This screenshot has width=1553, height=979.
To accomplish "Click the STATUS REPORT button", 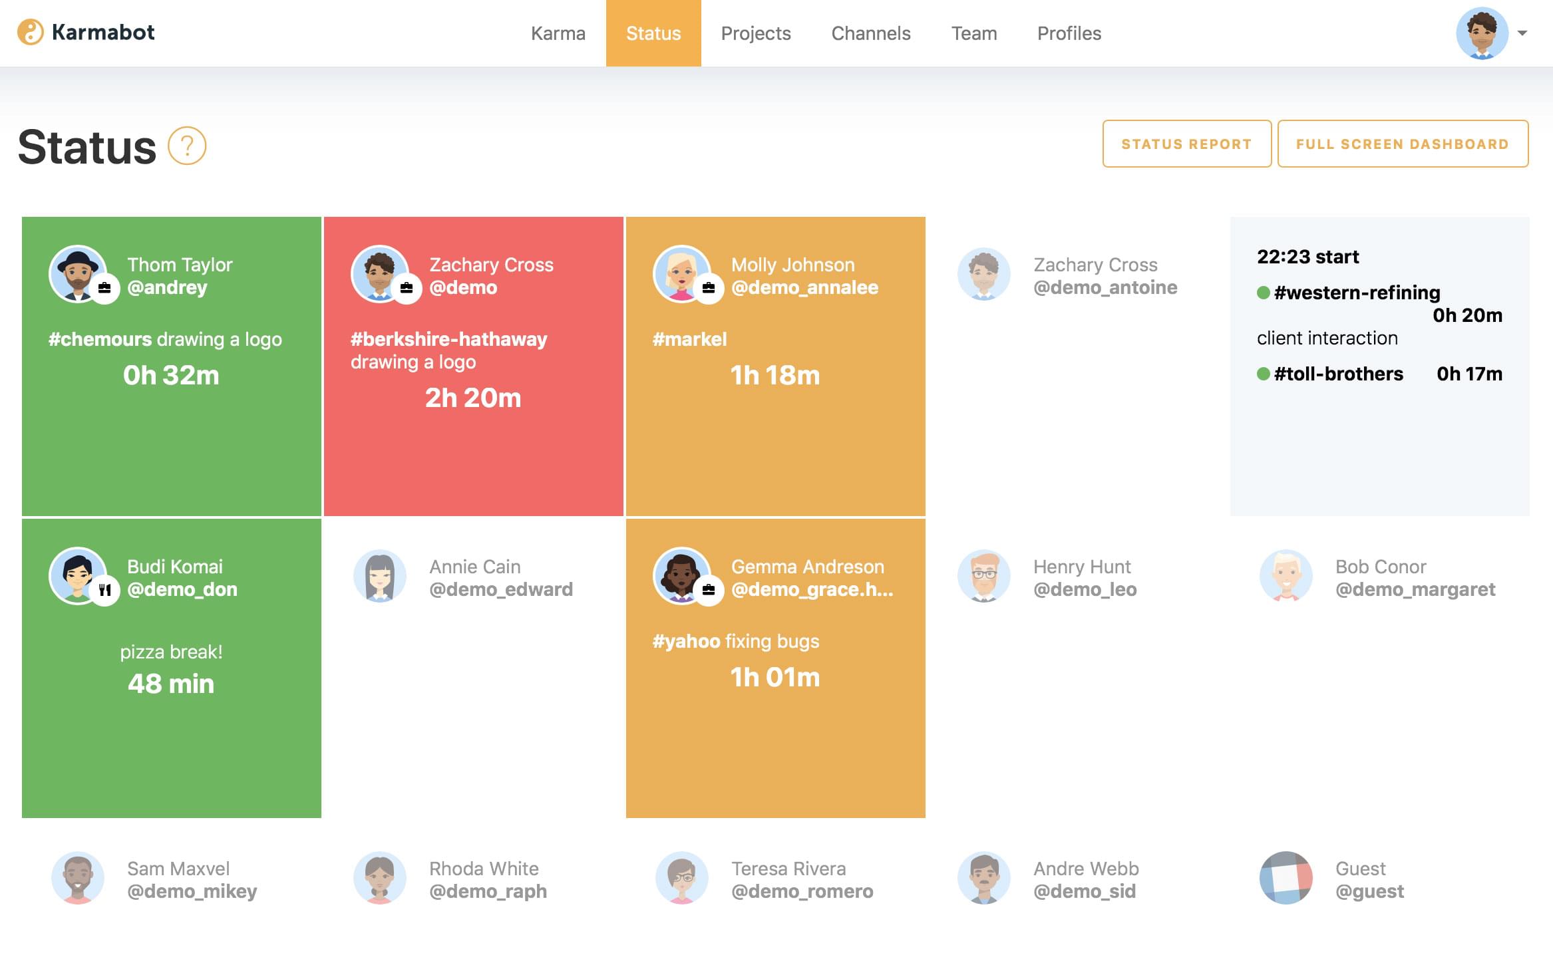I will pyautogui.click(x=1186, y=144).
